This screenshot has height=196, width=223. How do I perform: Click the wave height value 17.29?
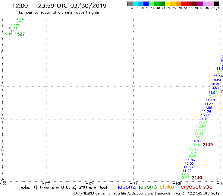click(x=16, y=25)
